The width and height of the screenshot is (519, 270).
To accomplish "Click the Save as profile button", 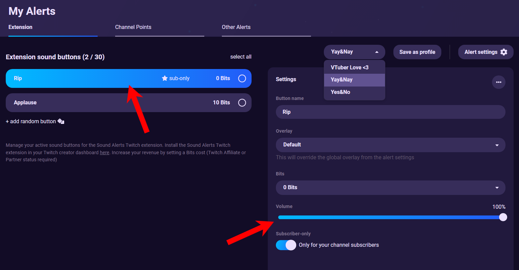I will (417, 52).
